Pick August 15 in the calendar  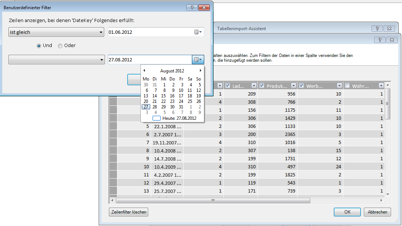[163, 96]
